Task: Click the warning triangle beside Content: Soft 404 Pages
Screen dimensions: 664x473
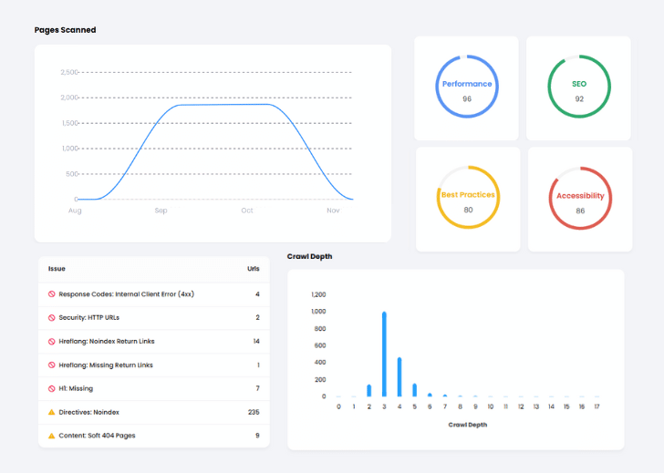Action: pyautogui.click(x=52, y=436)
